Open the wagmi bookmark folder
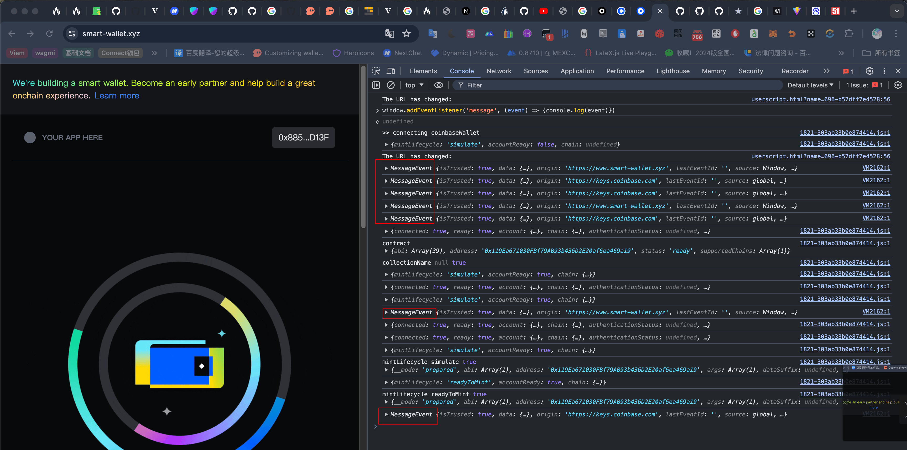Image resolution: width=907 pixels, height=450 pixels. [45, 53]
